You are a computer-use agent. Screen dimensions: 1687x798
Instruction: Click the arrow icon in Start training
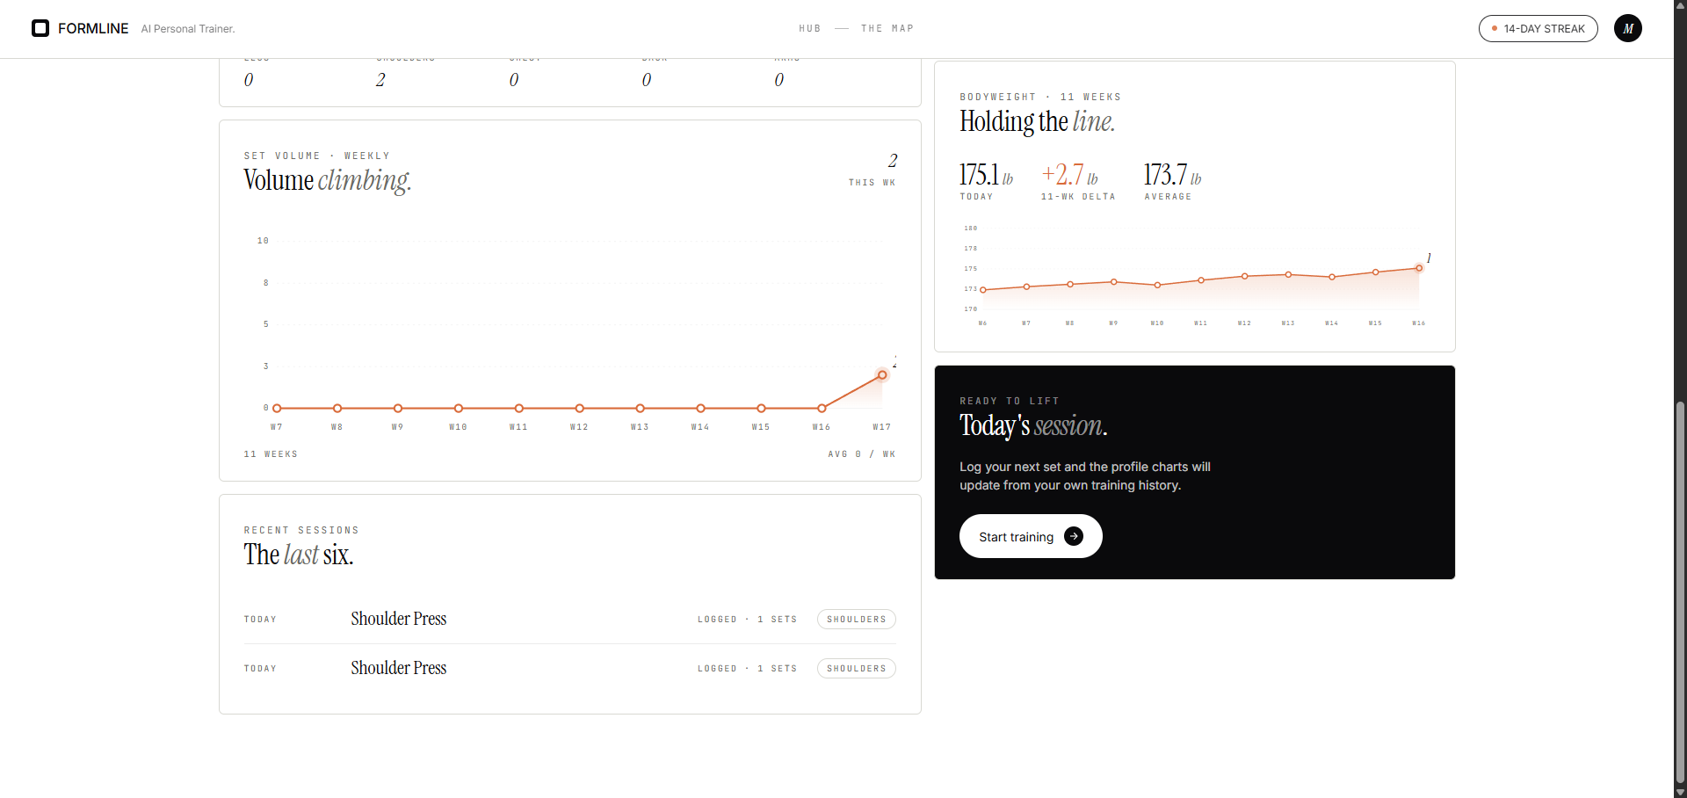1074,536
